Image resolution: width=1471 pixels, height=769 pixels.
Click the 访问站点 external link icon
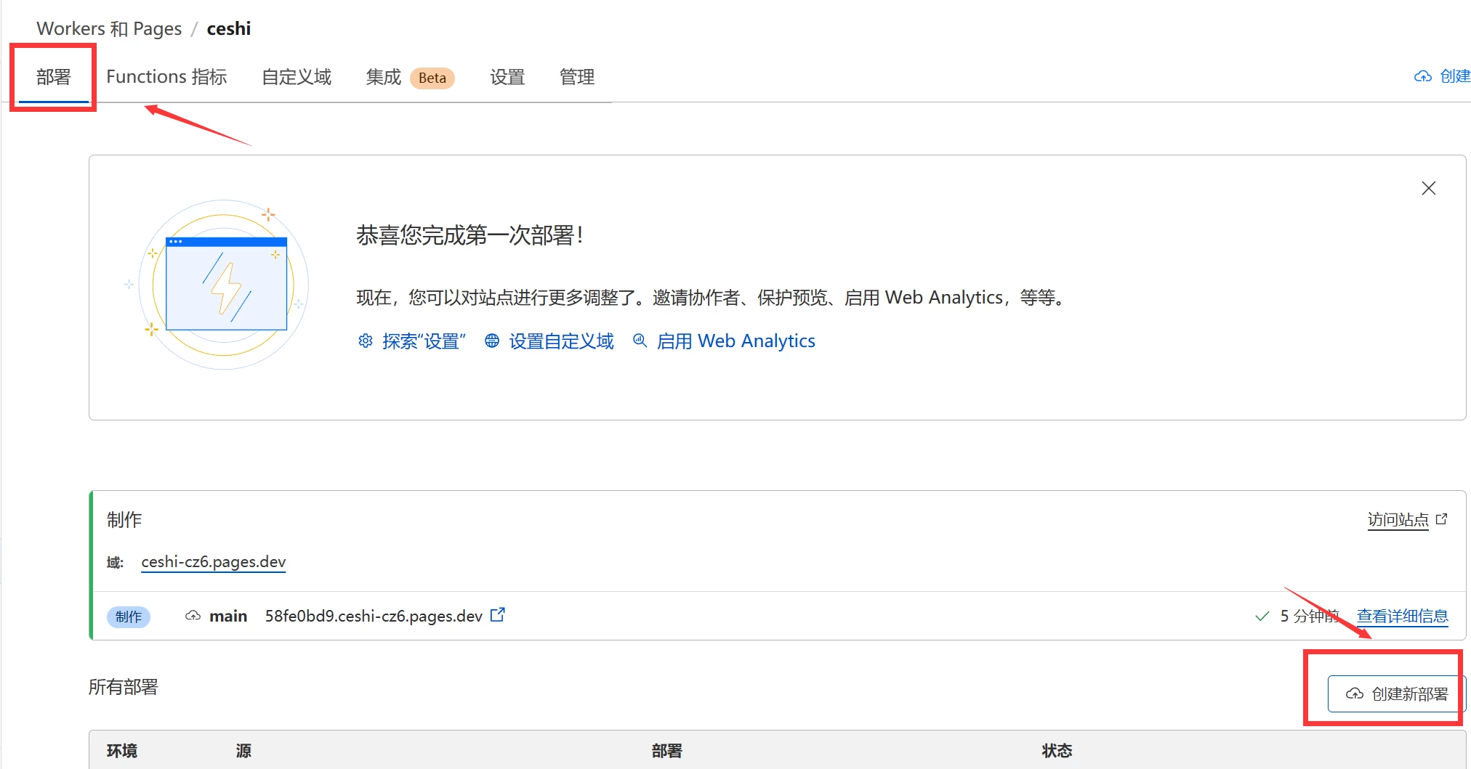coord(1442,519)
